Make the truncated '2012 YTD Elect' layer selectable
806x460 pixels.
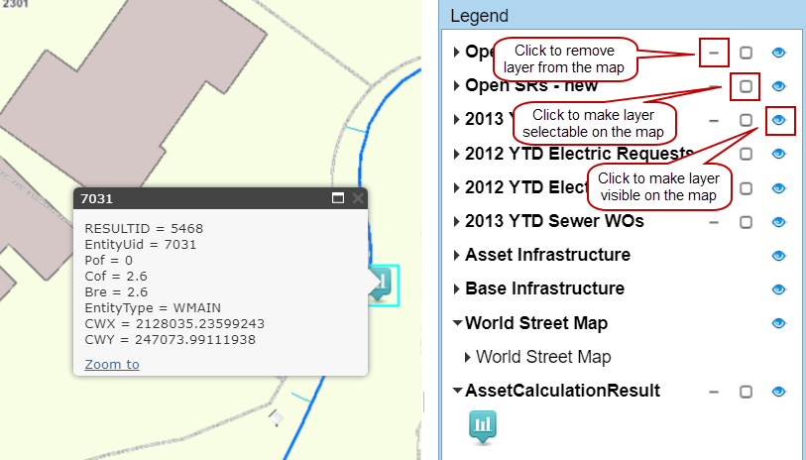pos(746,188)
